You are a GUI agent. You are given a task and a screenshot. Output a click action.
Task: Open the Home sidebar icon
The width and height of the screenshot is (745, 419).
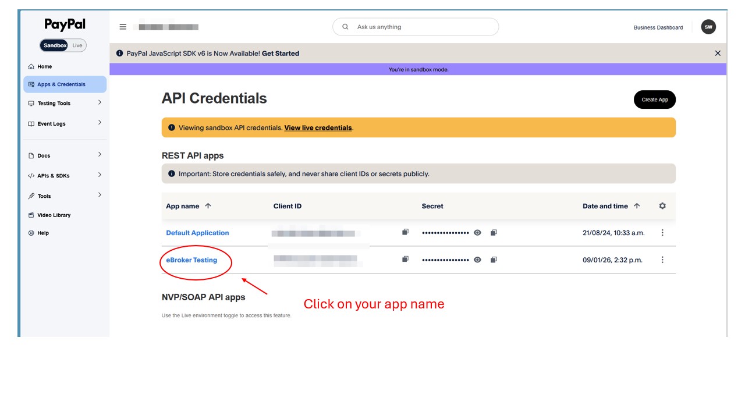[x=31, y=66]
